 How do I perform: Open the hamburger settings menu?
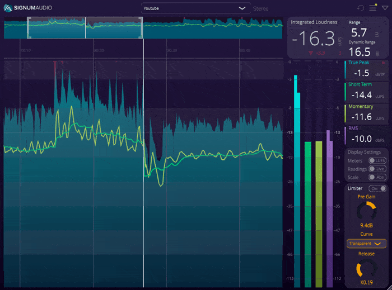[372, 8]
